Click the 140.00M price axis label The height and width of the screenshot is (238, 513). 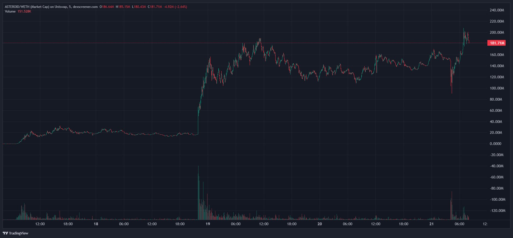tap(497, 66)
